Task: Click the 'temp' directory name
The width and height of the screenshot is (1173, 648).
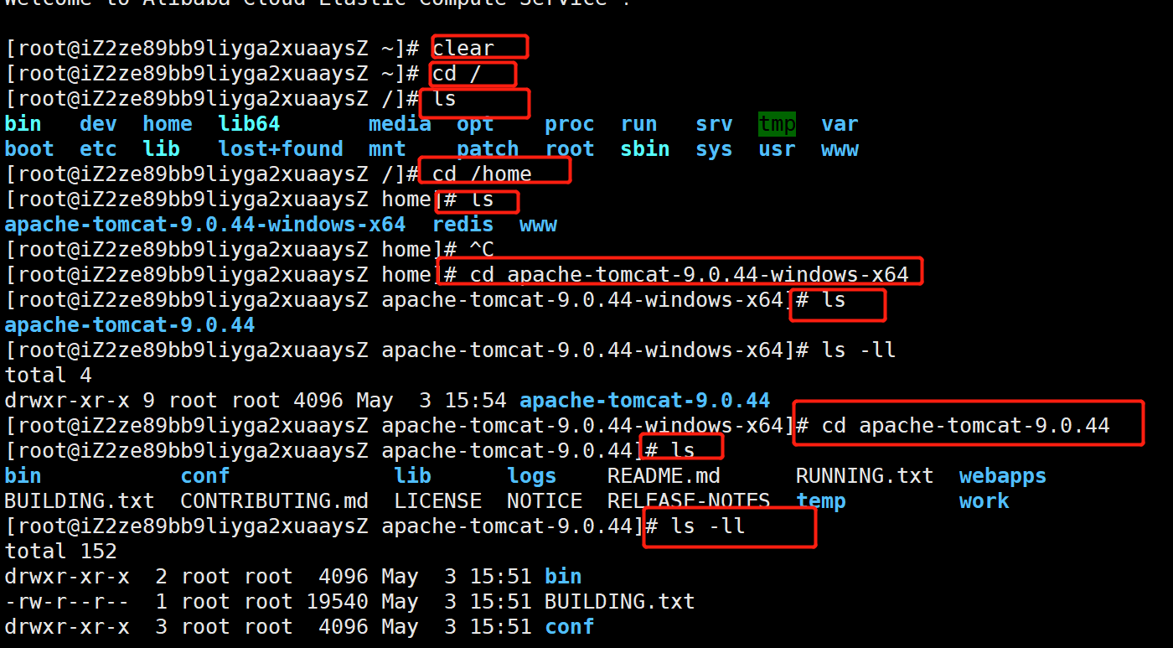Action: pos(821,501)
